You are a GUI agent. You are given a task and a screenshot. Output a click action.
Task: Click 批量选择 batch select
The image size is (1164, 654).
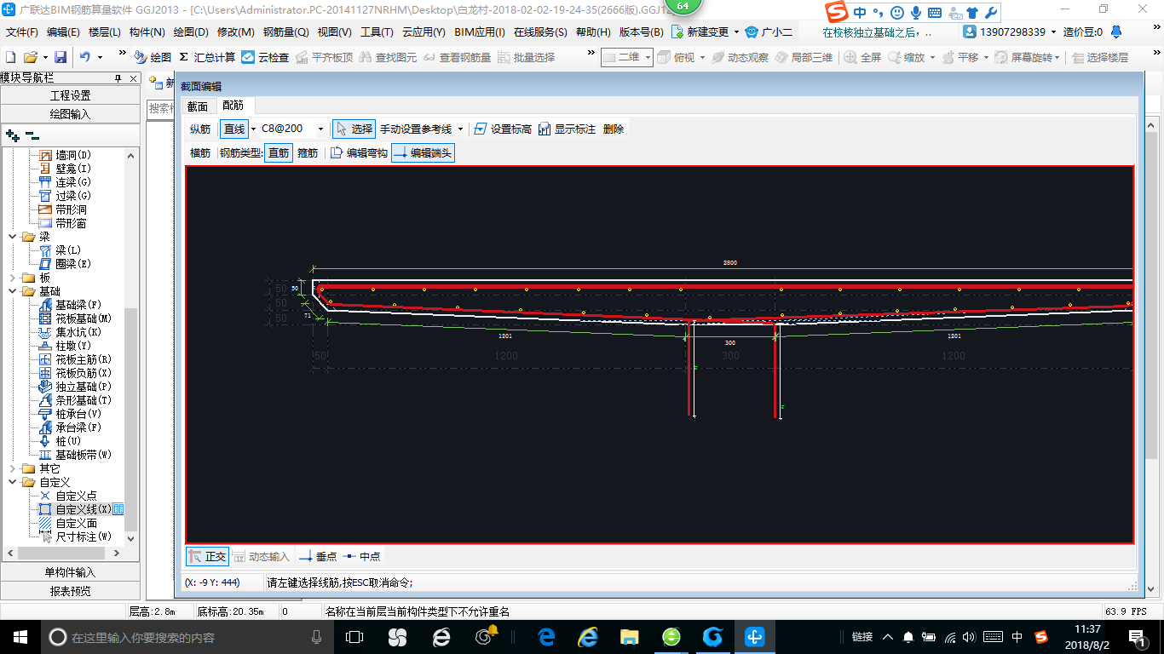click(526, 57)
